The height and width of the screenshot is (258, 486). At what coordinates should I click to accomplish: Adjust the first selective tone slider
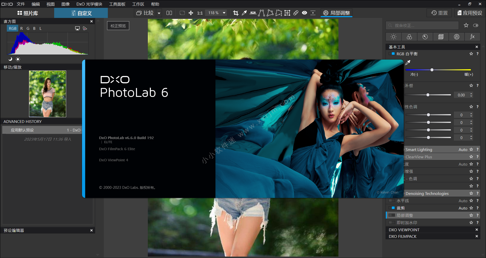coord(428,115)
